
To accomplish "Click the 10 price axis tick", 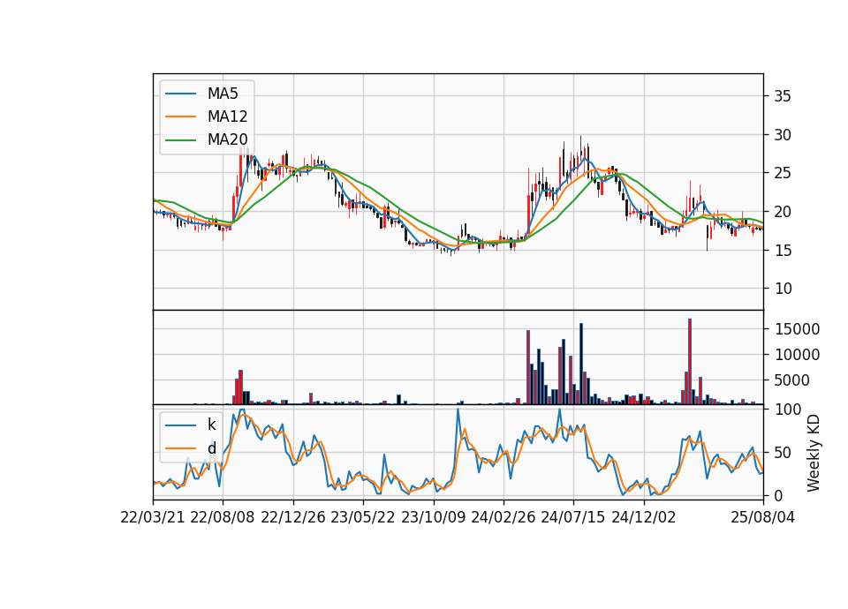I will coord(783,289).
